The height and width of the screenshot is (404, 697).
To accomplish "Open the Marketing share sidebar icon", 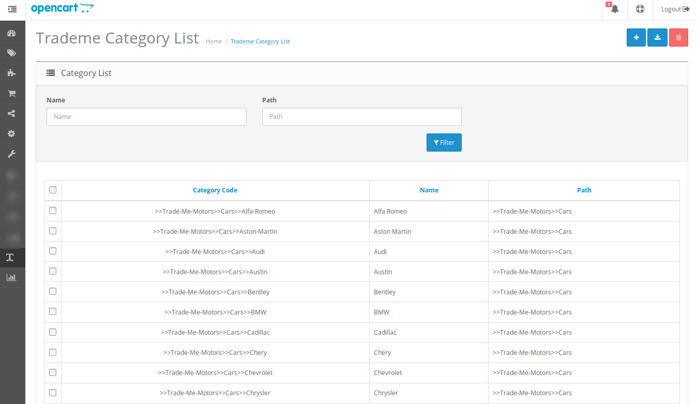I will [11, 114].
